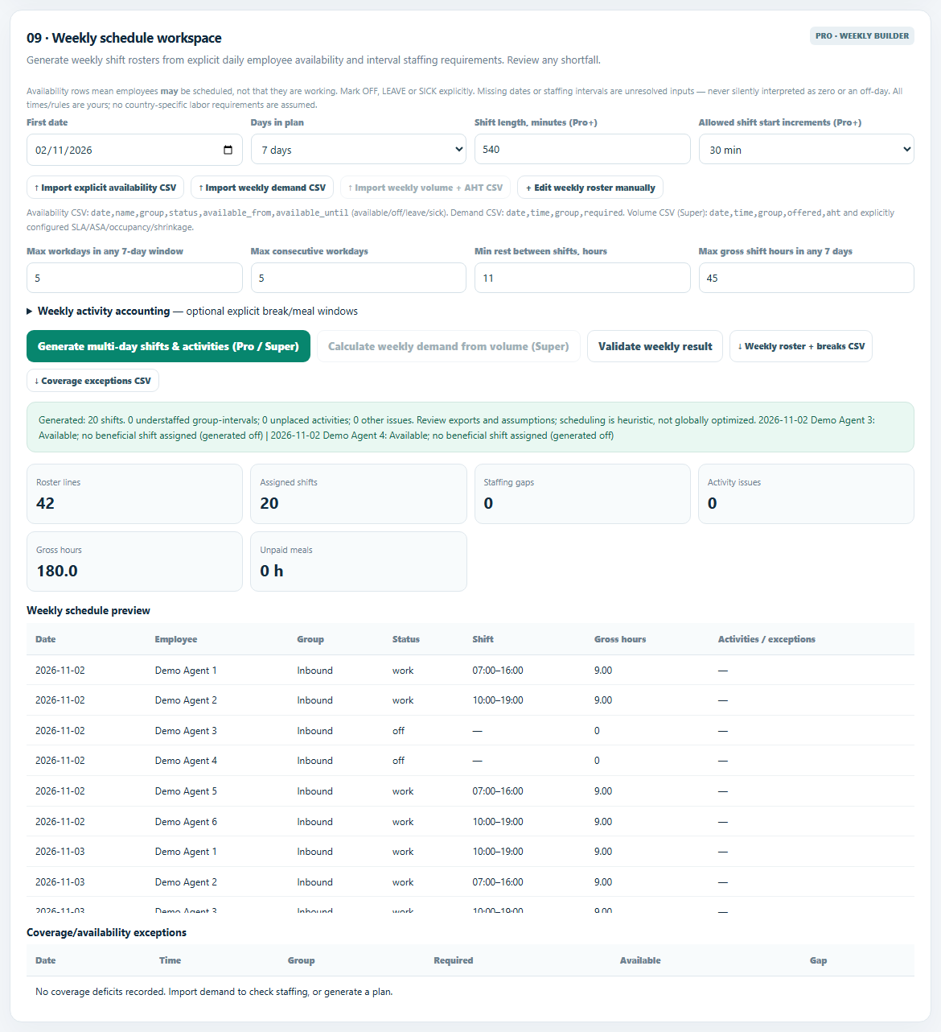This screenshot has height=1032, width=941.
Task: Click the Activities / exceptions column header
Action: pyautogui.click(x=766, y=639)
